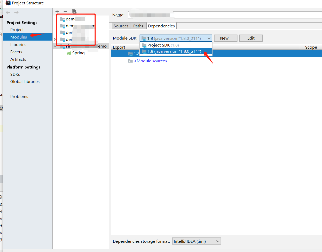Click the remove module minus icon

[65, 12]
